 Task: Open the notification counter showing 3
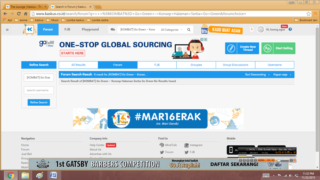[x=251, y=29]
